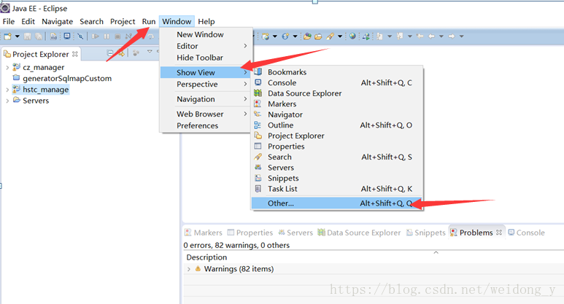
Task: Click the Previous Annotation toolbar icon
Action: [x=400, y=36]
